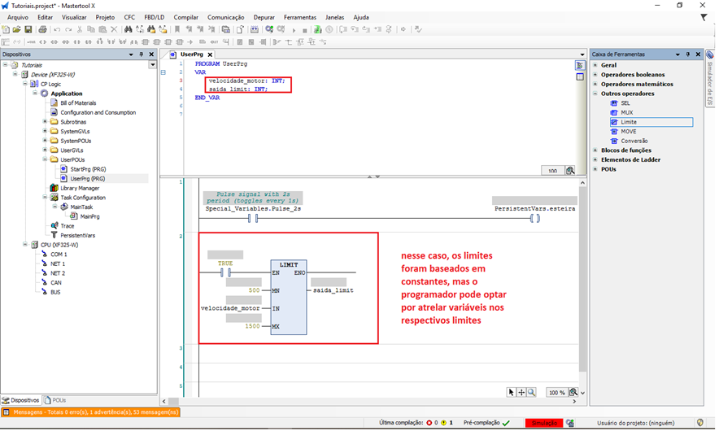This screenshot has height=431, width=719.
Task: Switch to the POUs tab
Action: click(55, 400)
